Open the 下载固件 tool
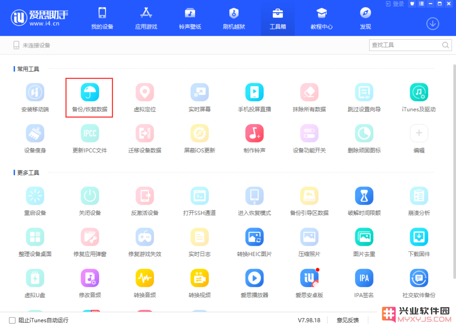Image resolution: width=456 pixels, height=328 pixels. (x=419, y=242)
